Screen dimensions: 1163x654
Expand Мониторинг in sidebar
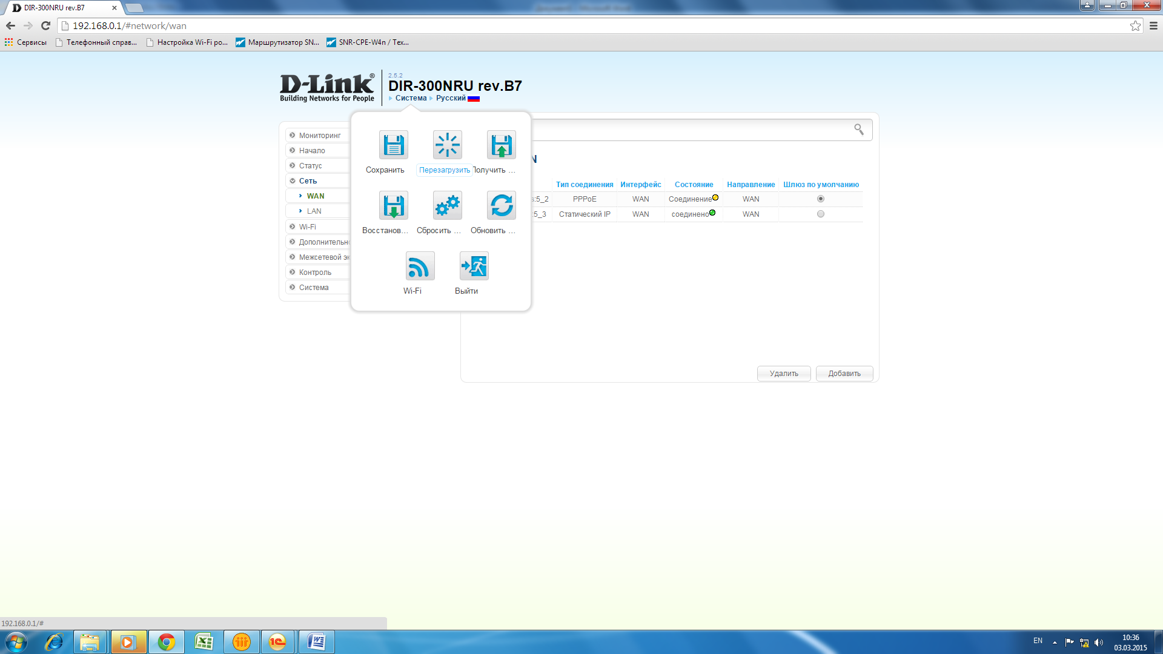pyautogui.click(x=319, y=135)
